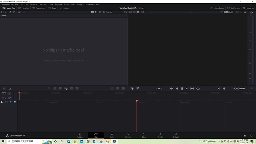The height and width of the screenshot is (144, 256).
Task: Open the Mark menu
Action: pos(46,4)
